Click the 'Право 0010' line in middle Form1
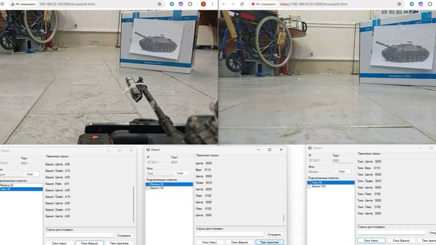 pyautogui.click(x=204, y=183)
